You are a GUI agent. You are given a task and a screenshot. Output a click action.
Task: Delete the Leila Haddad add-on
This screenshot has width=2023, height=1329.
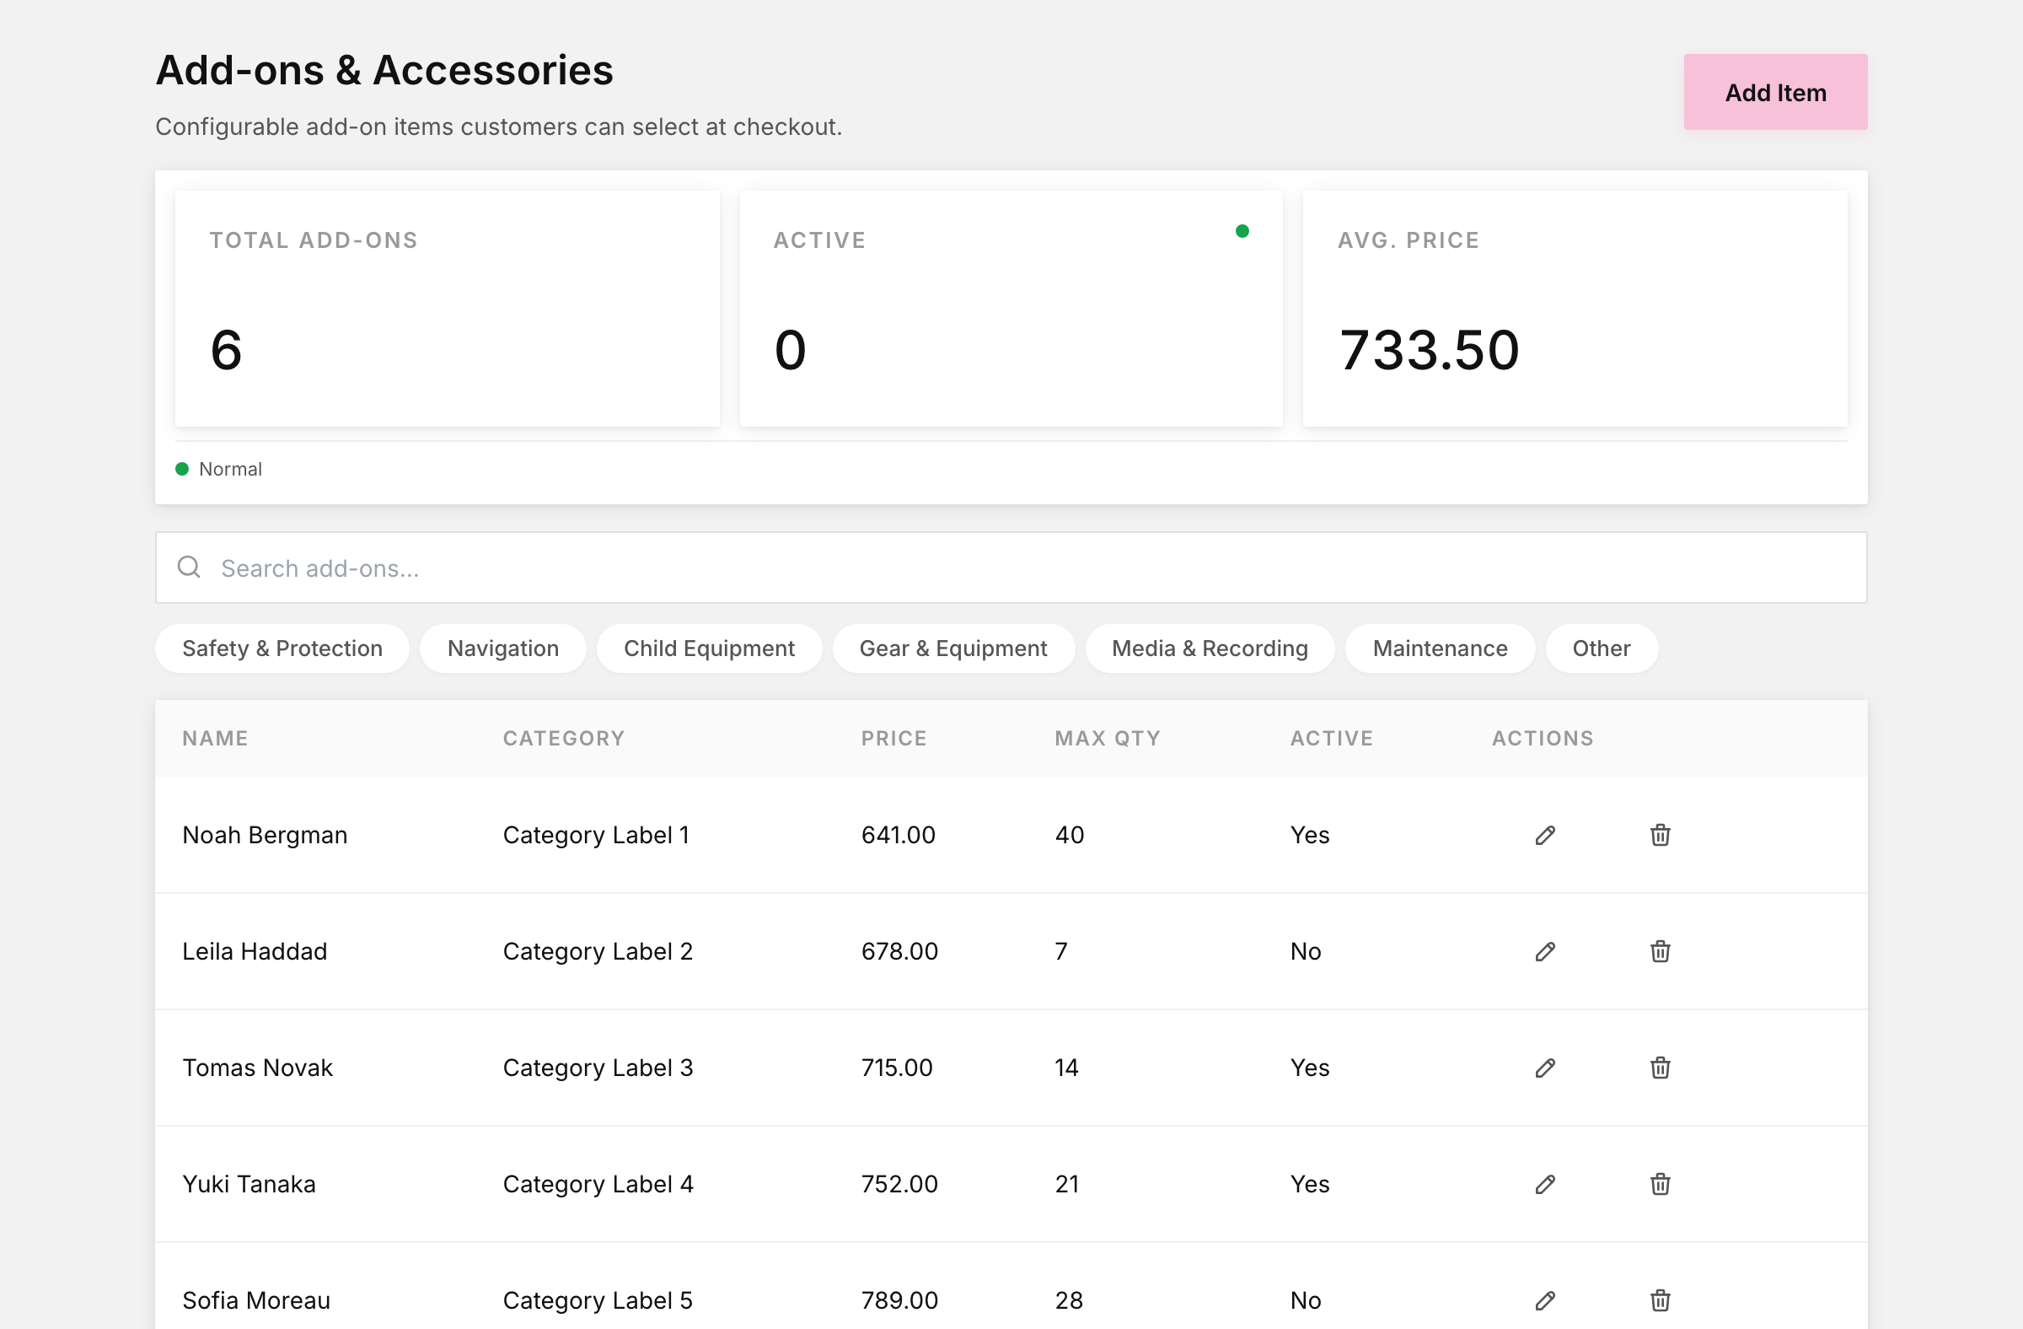1660,951
